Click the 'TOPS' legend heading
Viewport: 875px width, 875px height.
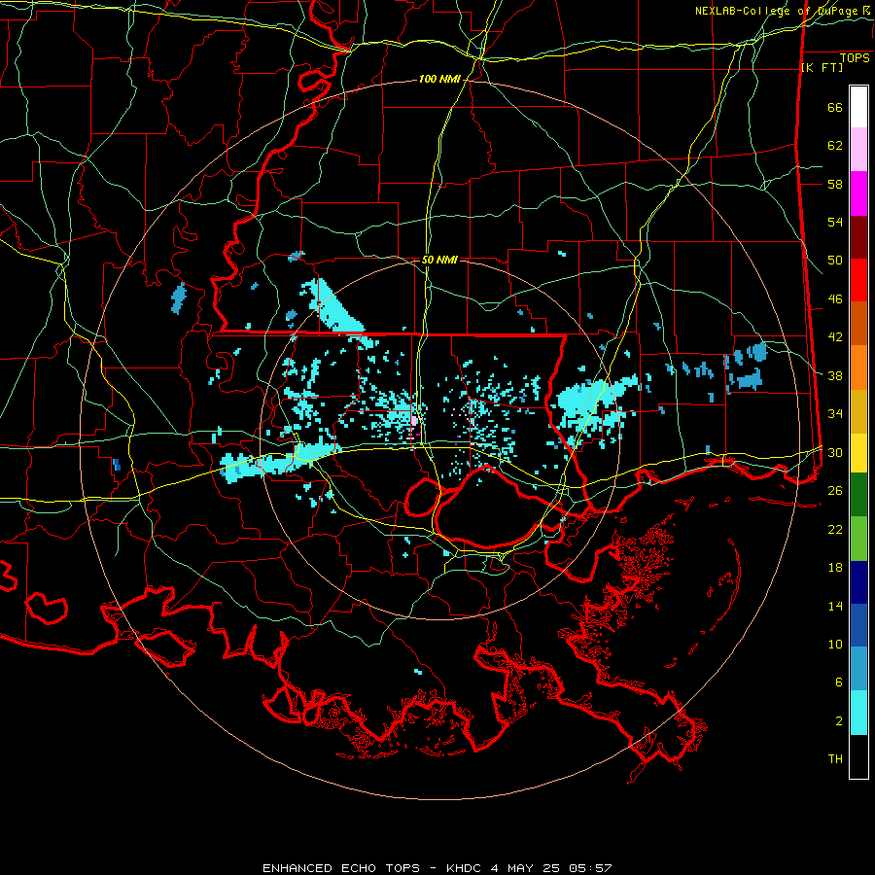(x=855, y=58)
